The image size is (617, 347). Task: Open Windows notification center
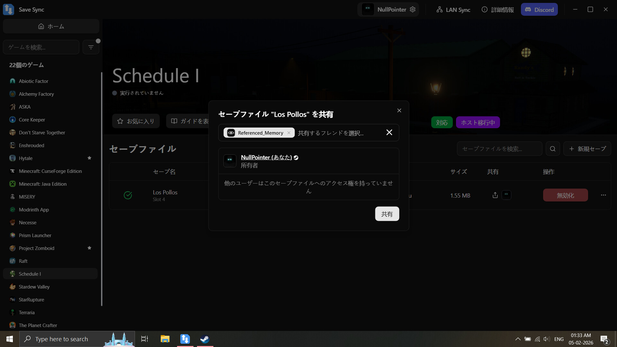604,339
